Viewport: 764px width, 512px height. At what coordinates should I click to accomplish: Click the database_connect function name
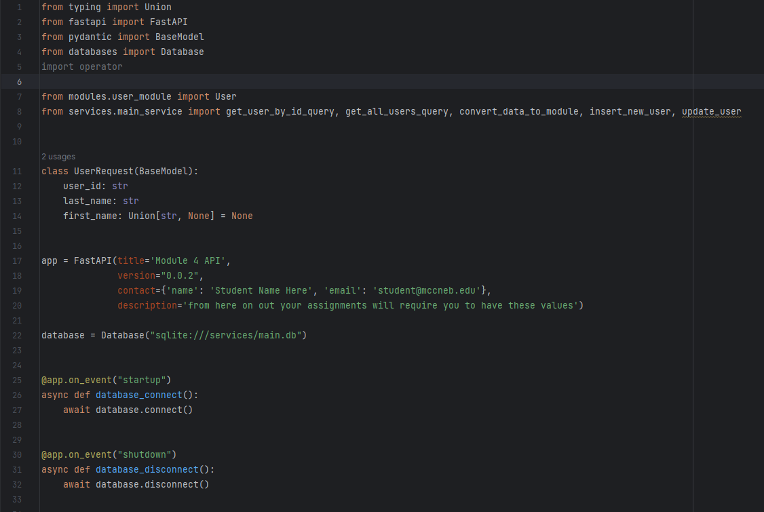(x=139, y=395)
